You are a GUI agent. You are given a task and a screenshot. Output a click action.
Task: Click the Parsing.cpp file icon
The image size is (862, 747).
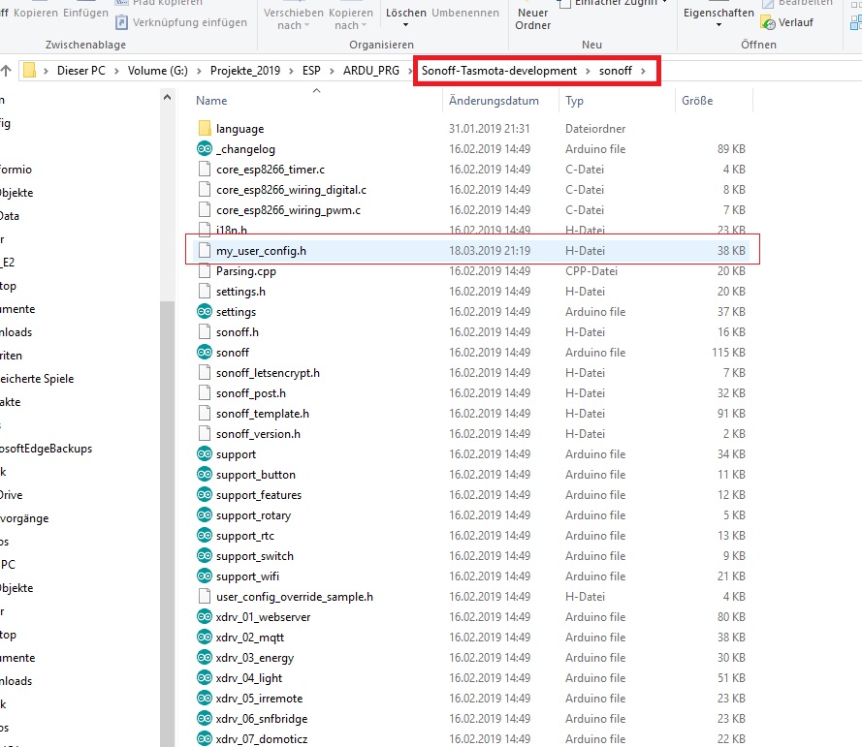click(205, 270)
